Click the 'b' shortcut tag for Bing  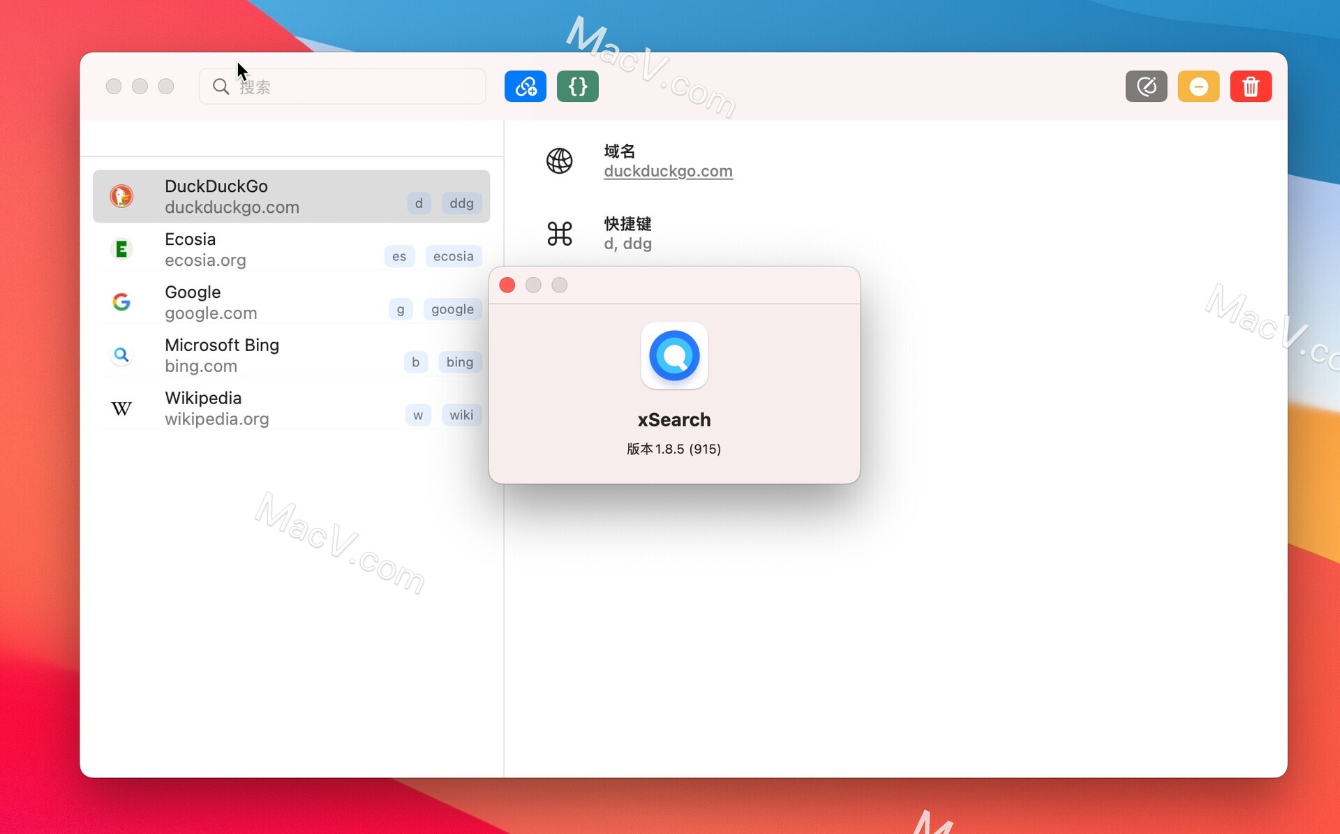(415, 362)
